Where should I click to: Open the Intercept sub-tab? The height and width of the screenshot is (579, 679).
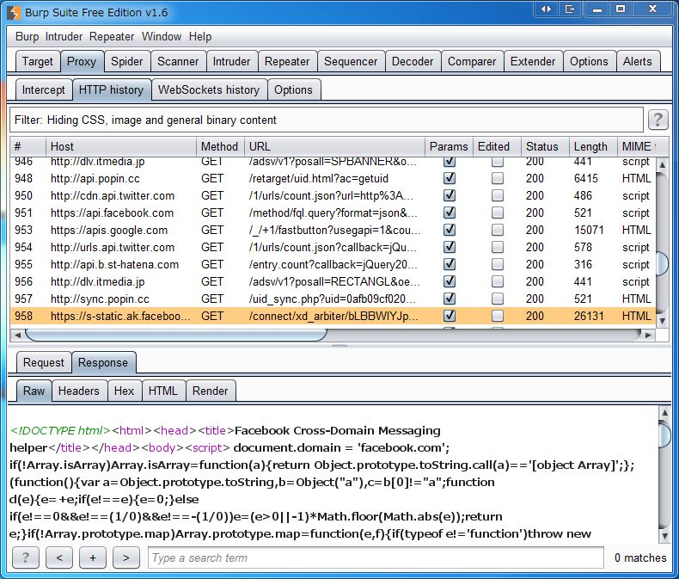pyautogui.click(x=43, y=89)
